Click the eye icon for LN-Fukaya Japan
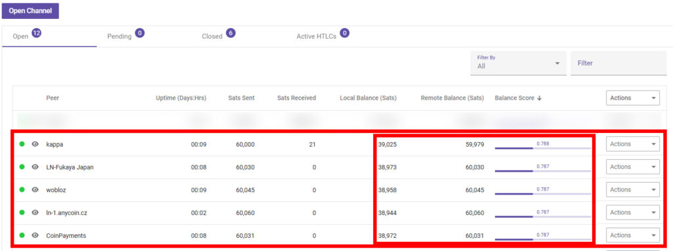Viewport: 673px width, 251px height. [x=35, y=167]
